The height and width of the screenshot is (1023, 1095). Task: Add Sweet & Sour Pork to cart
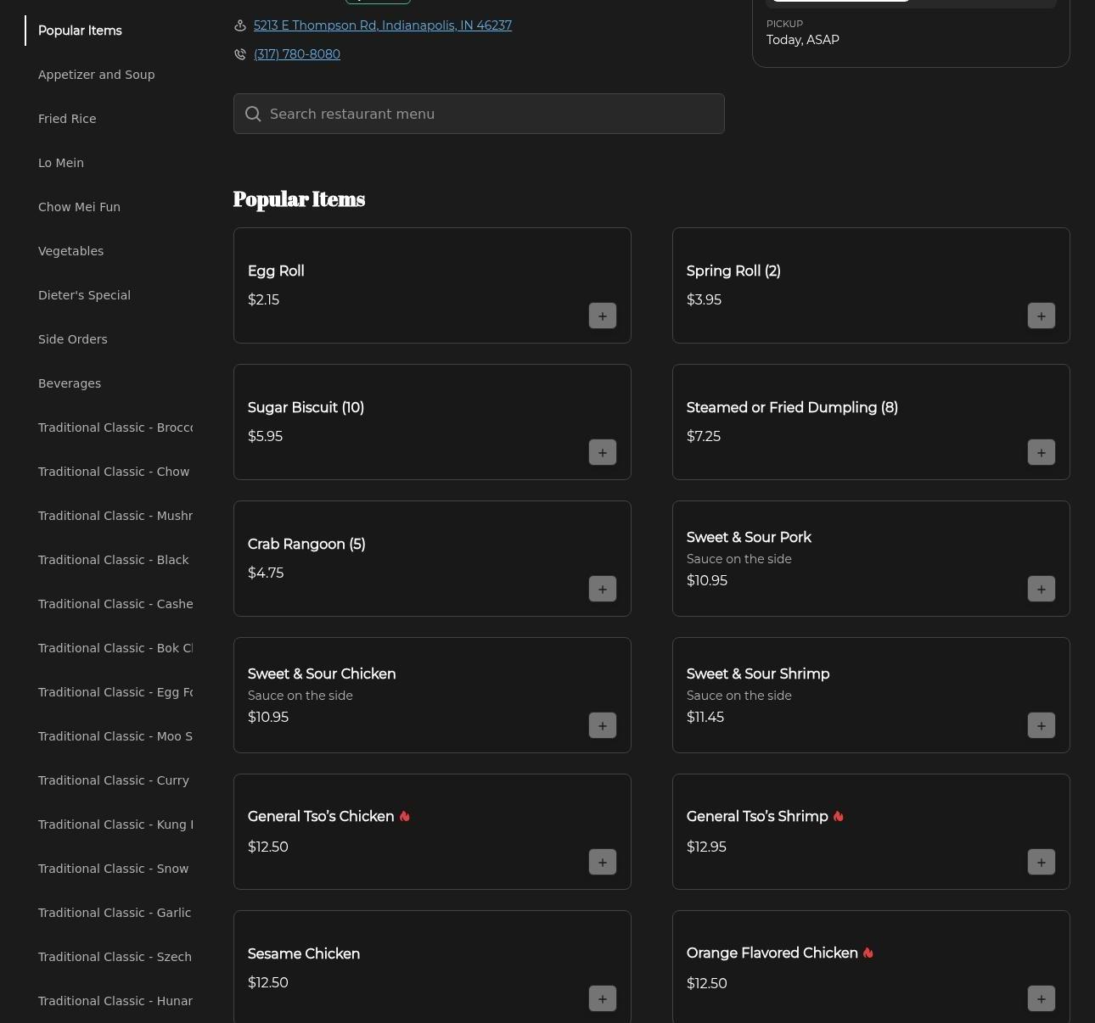tap(1041, 589)
